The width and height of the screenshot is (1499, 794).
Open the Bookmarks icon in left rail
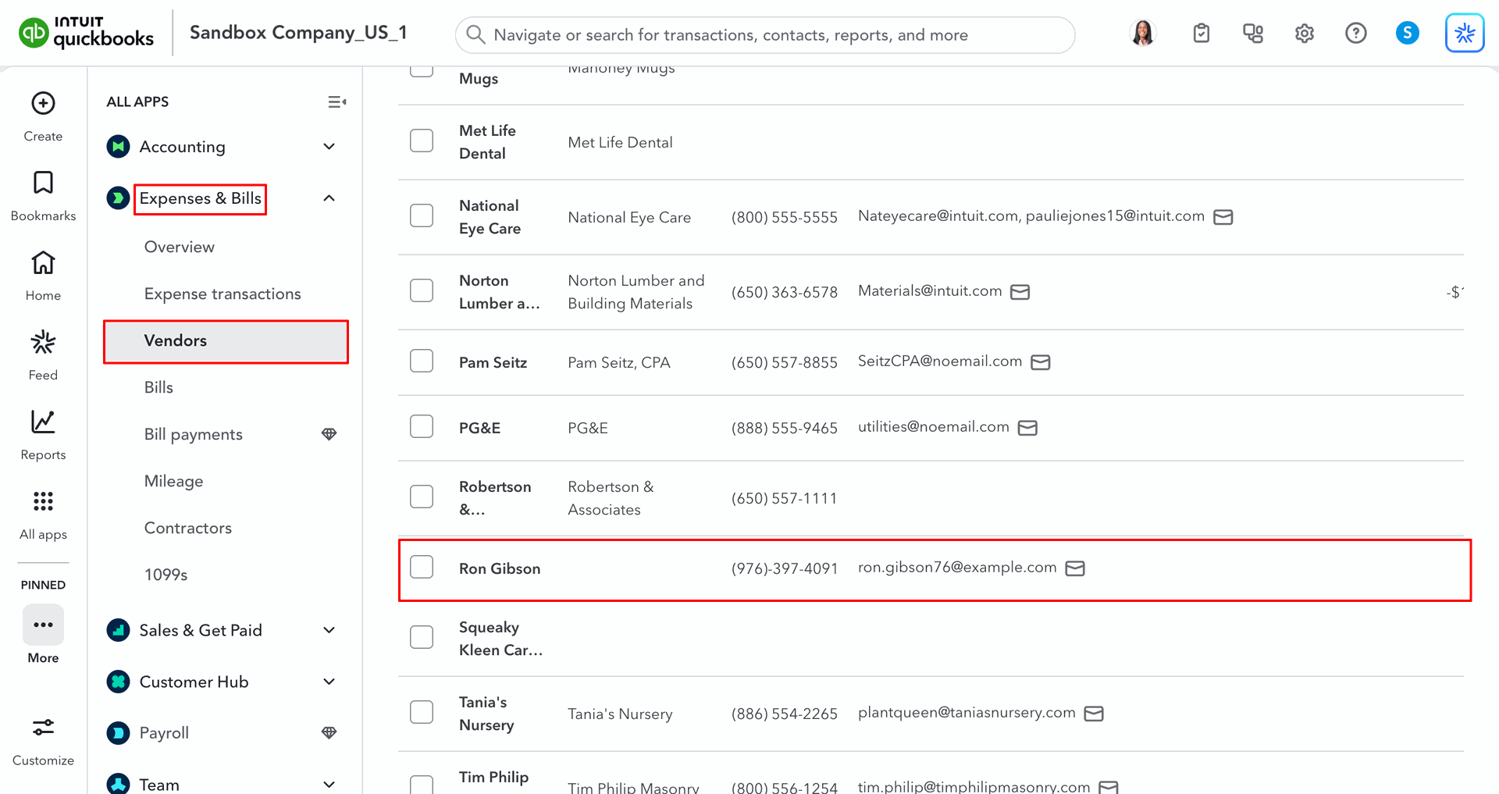[x=43, y=183]
